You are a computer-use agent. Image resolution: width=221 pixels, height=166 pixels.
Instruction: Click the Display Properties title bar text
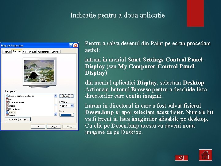12,45
